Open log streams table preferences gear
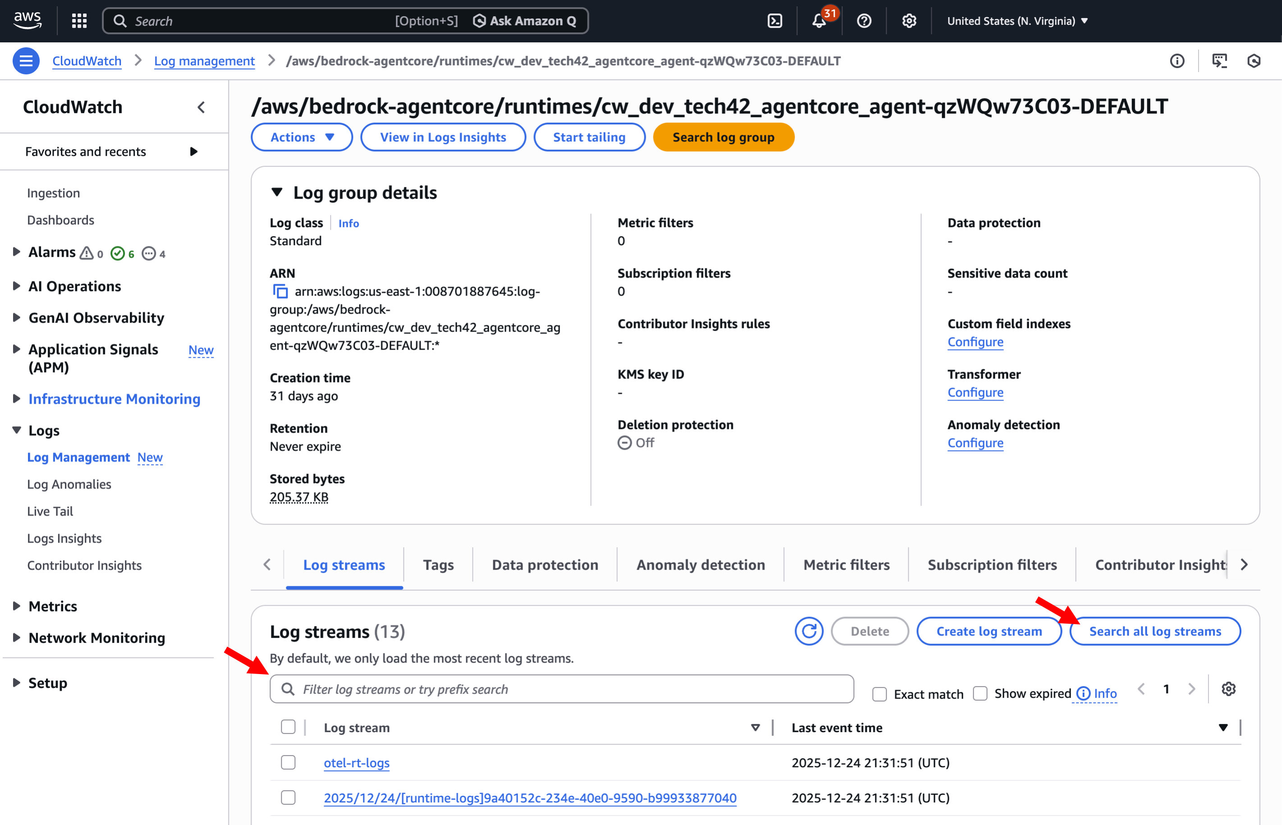 point(1228,689)
